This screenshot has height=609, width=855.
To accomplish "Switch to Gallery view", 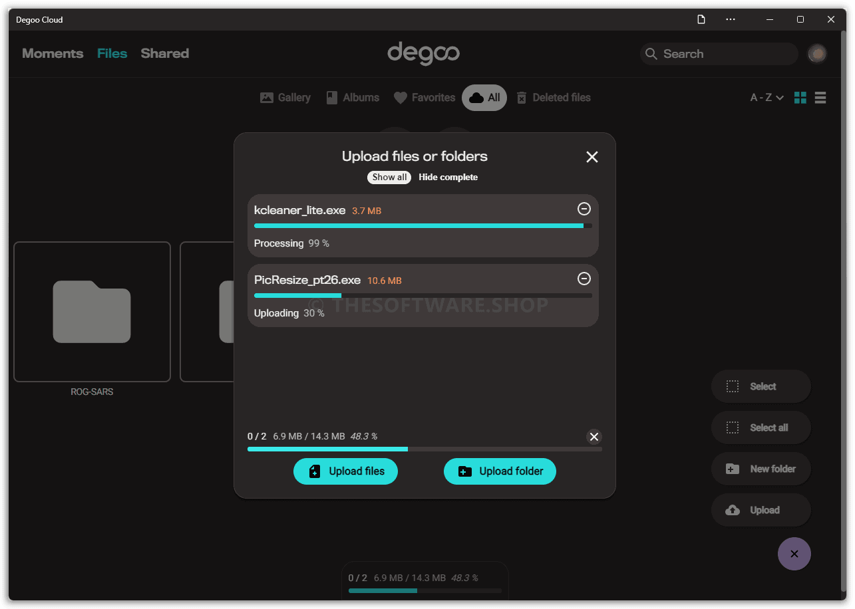I will 285,98.
